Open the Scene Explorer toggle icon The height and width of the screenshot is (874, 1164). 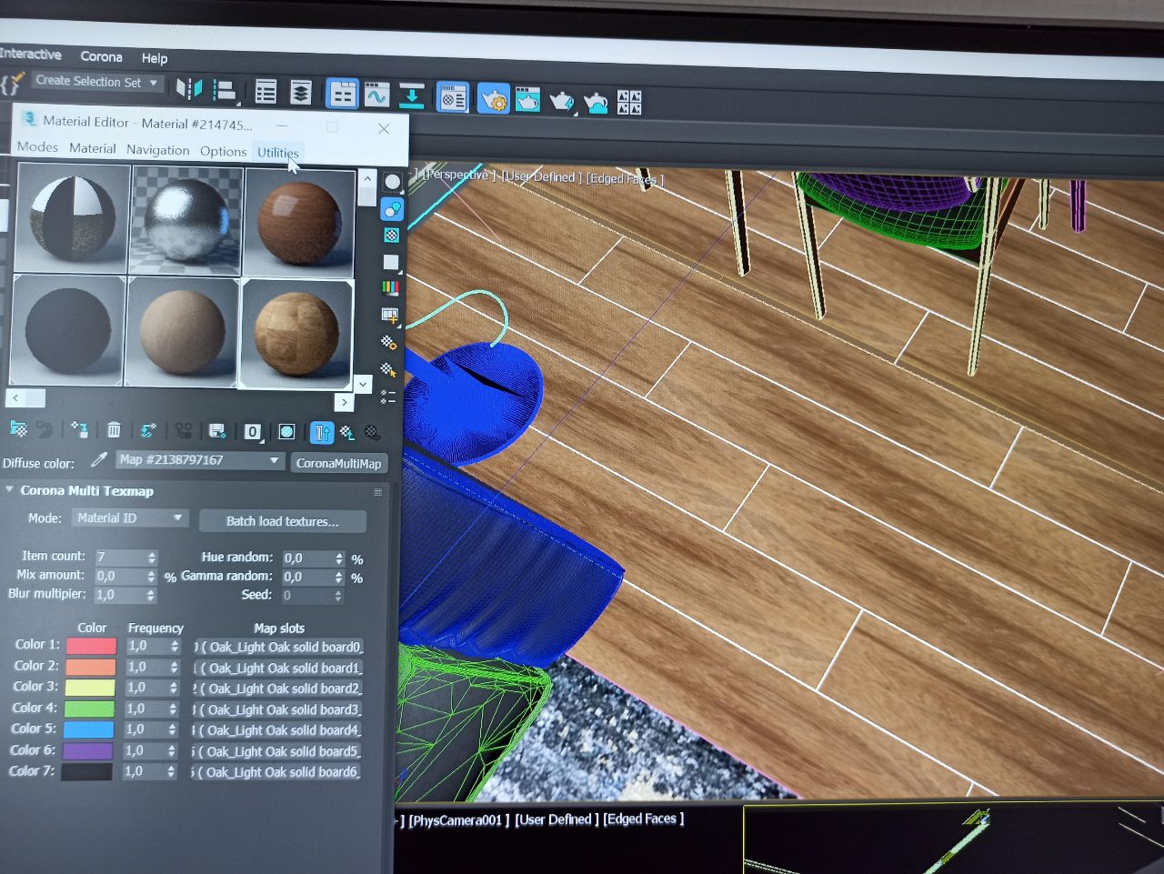[266, 92]
